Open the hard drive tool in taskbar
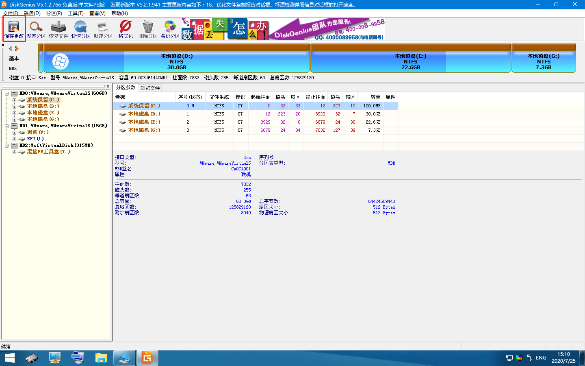This screenshot has width=585, height=366. click(x=32, y=358)
